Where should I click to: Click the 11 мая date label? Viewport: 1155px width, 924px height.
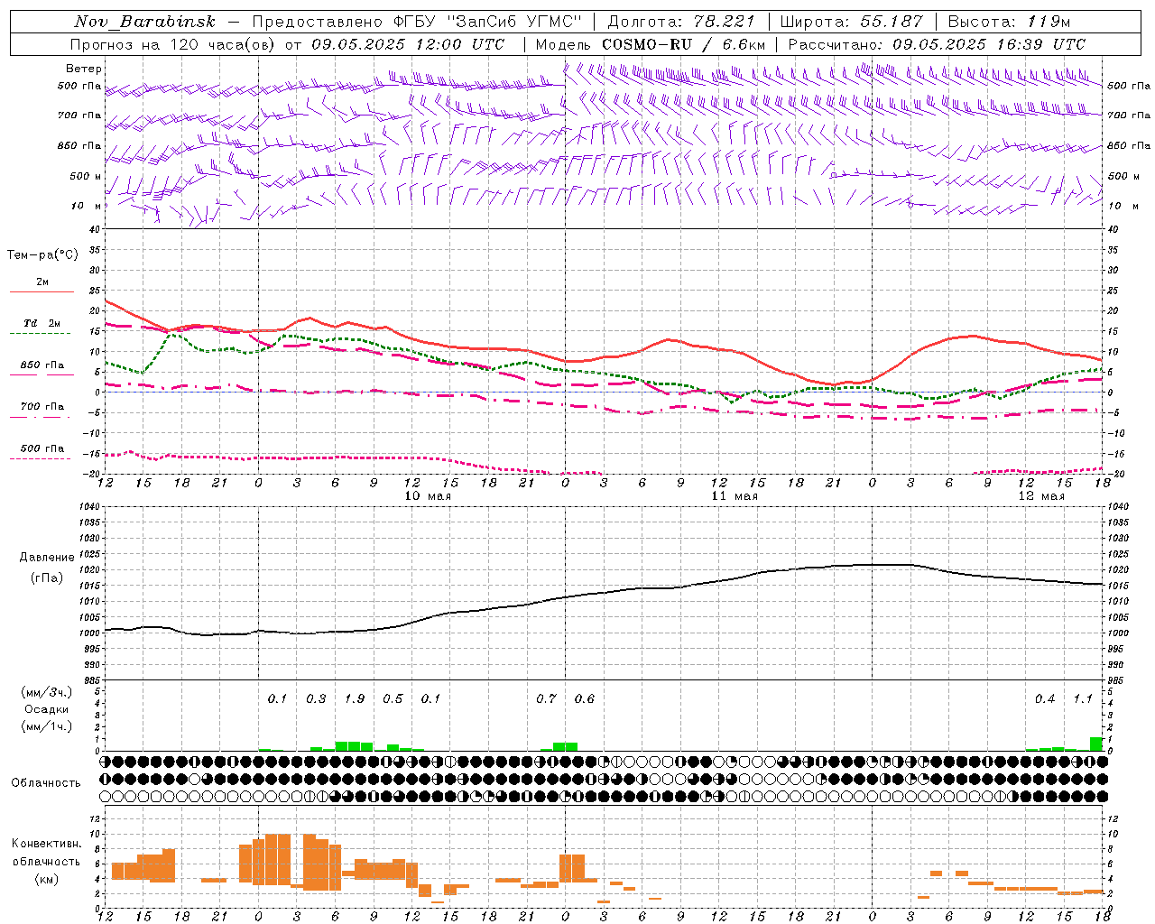point(735,496)
